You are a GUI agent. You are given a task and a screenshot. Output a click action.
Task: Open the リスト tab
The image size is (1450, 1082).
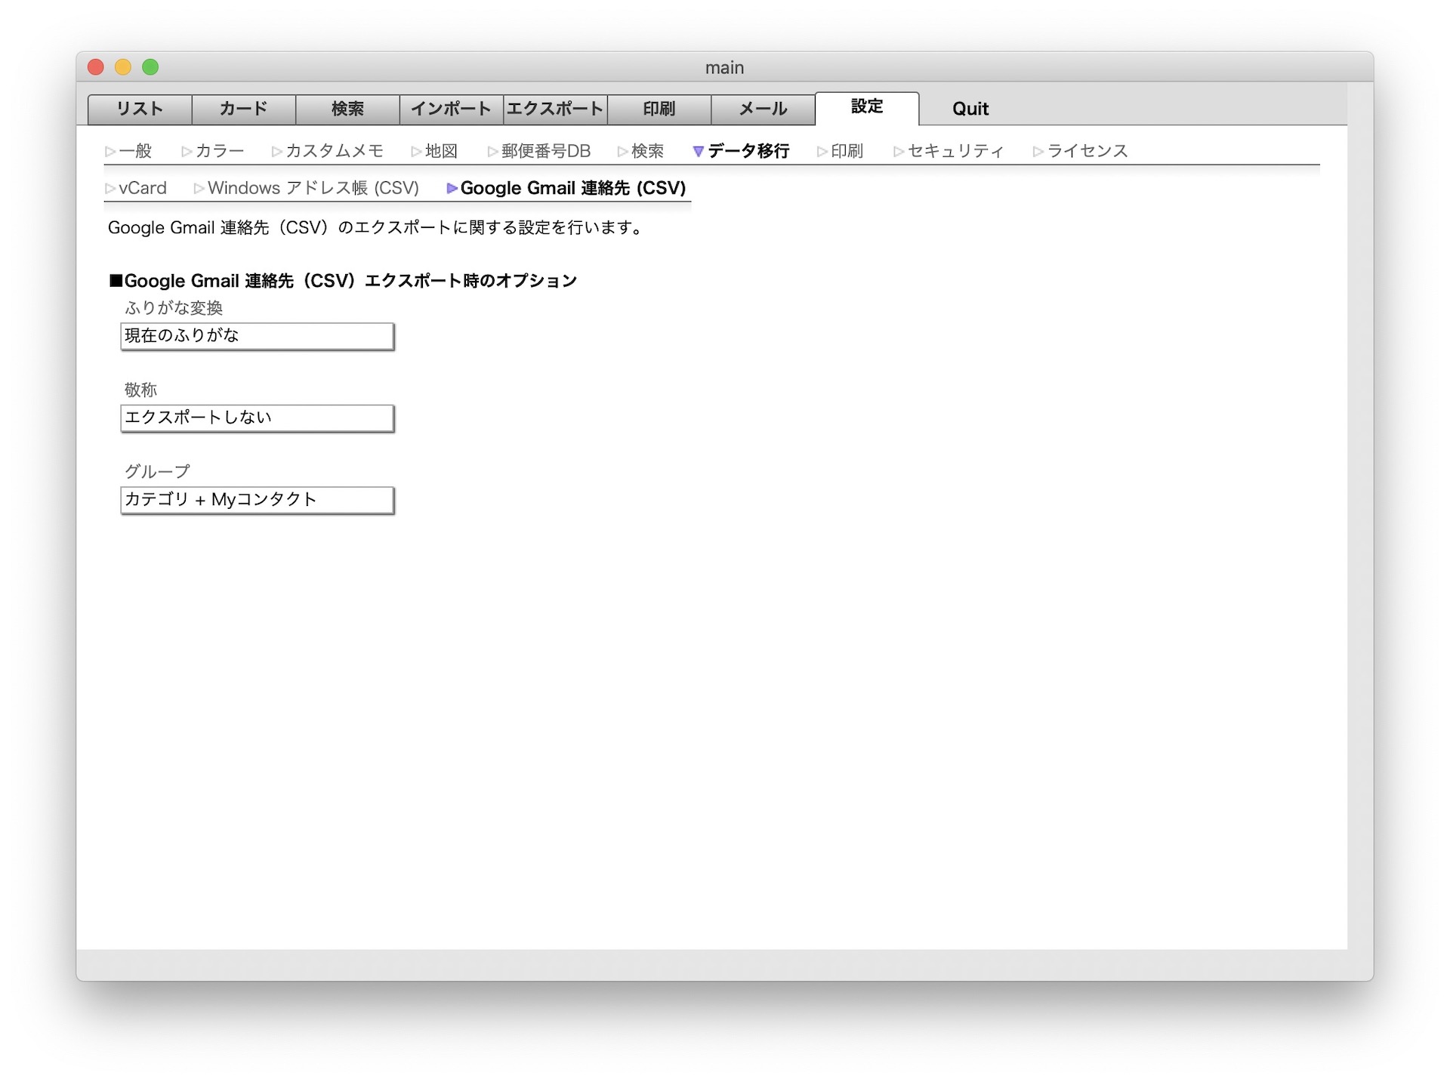(x=140, y=109)
